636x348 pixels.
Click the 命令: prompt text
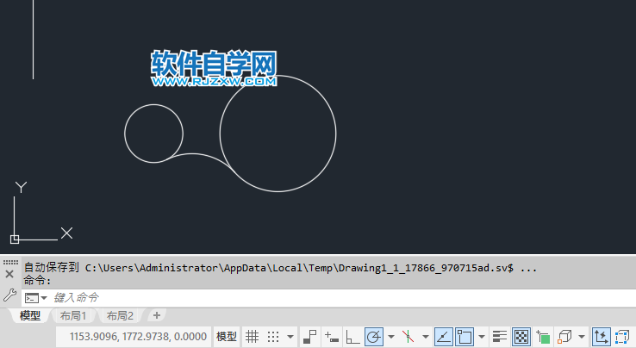click(x=37, y=280)
